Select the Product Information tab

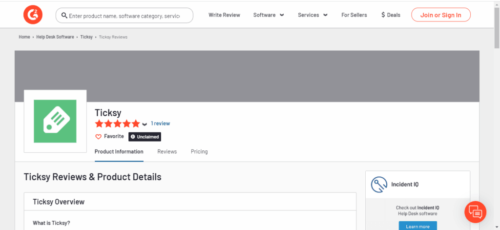(x=119, y=151)
